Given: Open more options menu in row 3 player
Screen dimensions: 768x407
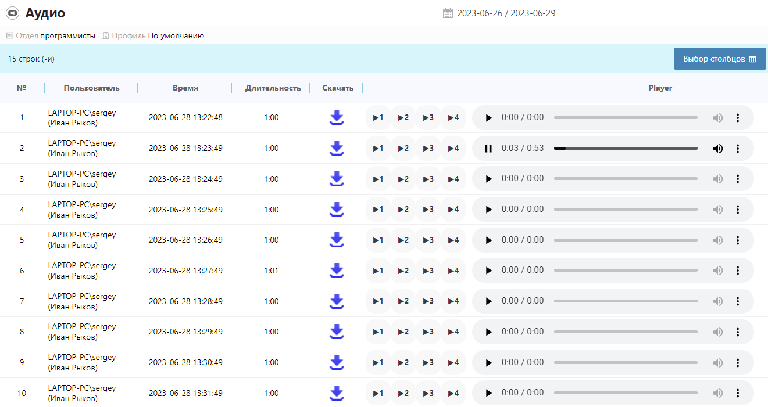Looking at the screenshot, I should coord(738,179).
